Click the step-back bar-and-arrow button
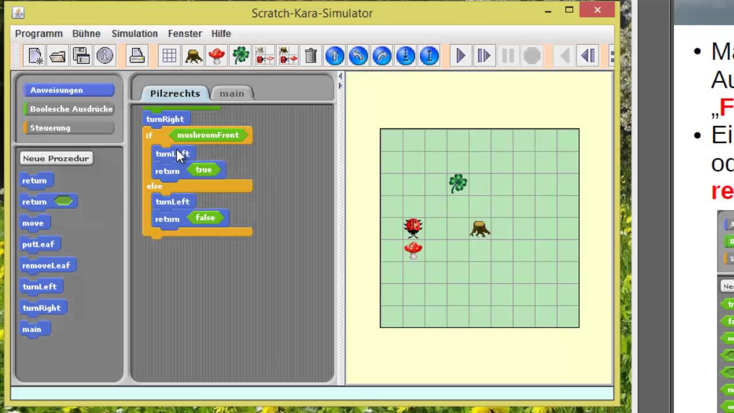Viewport: 734px width, 413px height. coord(588,56)
